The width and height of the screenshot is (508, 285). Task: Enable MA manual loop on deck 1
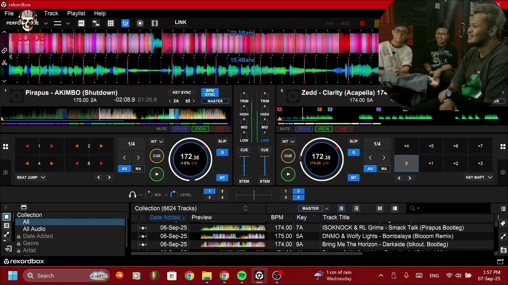pos(138,169)
